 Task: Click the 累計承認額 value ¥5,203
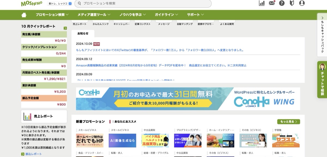pos(60,92)
